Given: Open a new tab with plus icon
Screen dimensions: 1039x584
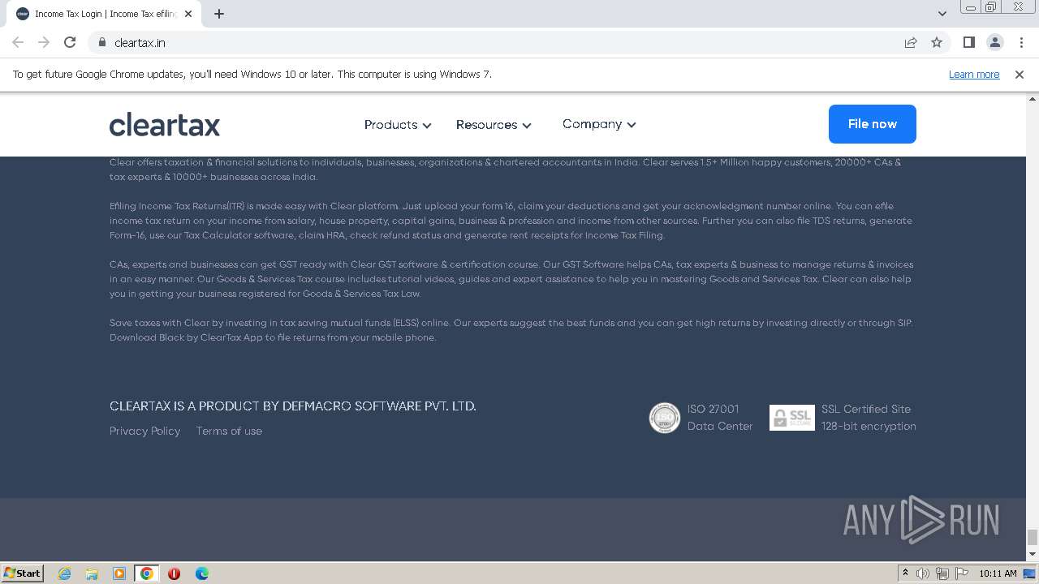Looking at the screenshot, I should 219,14.
